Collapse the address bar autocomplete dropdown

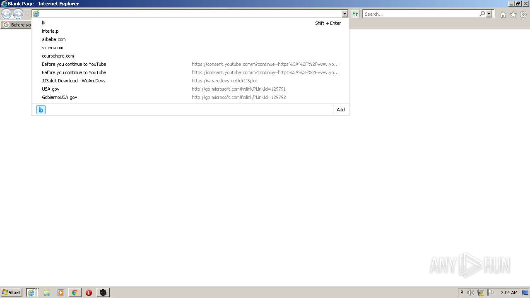coord(344,14)
